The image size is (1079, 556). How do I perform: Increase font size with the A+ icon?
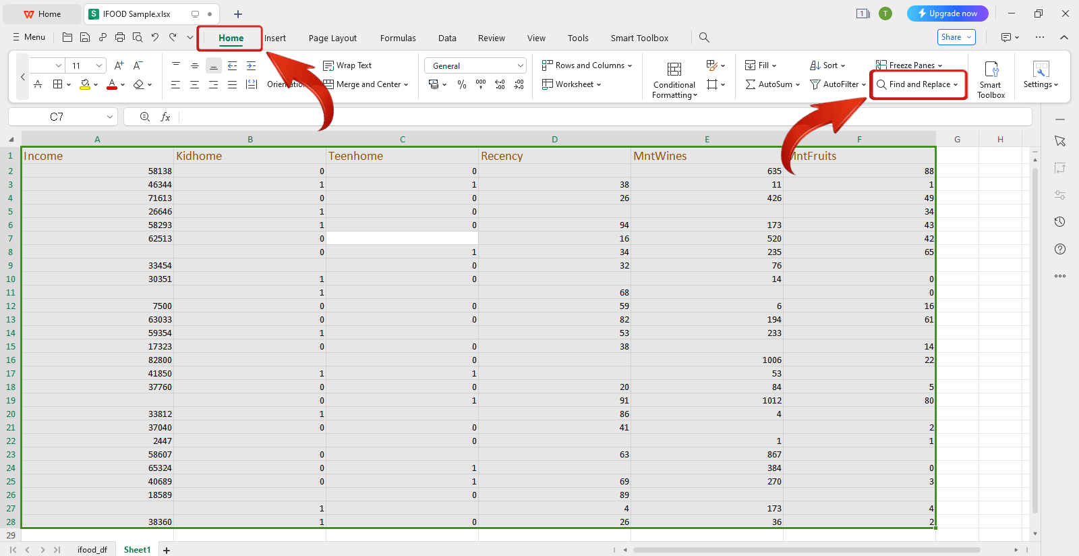click(119, 65)
